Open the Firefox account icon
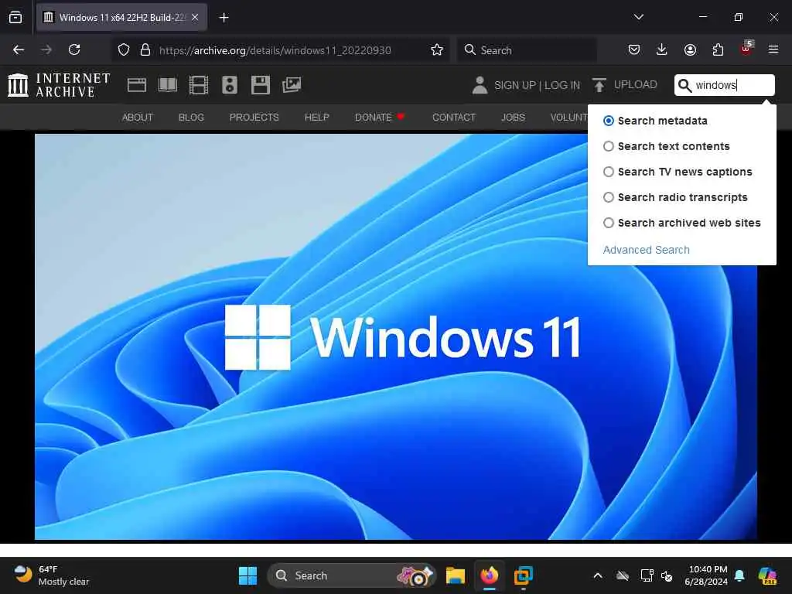 pyautogui.click(x=690, y=49)
